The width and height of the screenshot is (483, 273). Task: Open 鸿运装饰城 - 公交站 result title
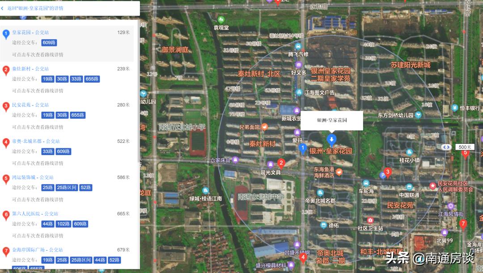click(x=33, y=177)
